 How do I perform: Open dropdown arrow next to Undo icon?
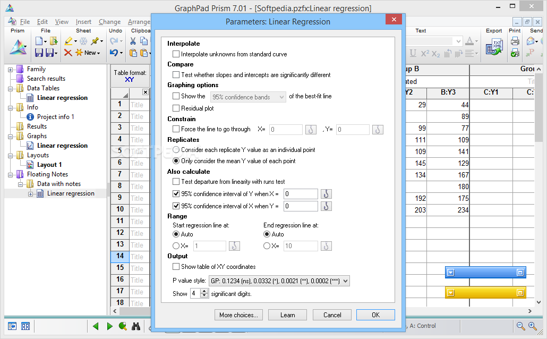coord(121,53)
